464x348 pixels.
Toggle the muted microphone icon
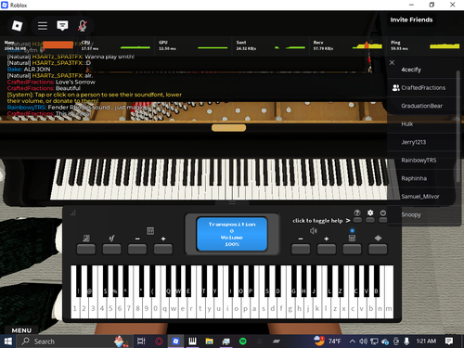point(82,26)
